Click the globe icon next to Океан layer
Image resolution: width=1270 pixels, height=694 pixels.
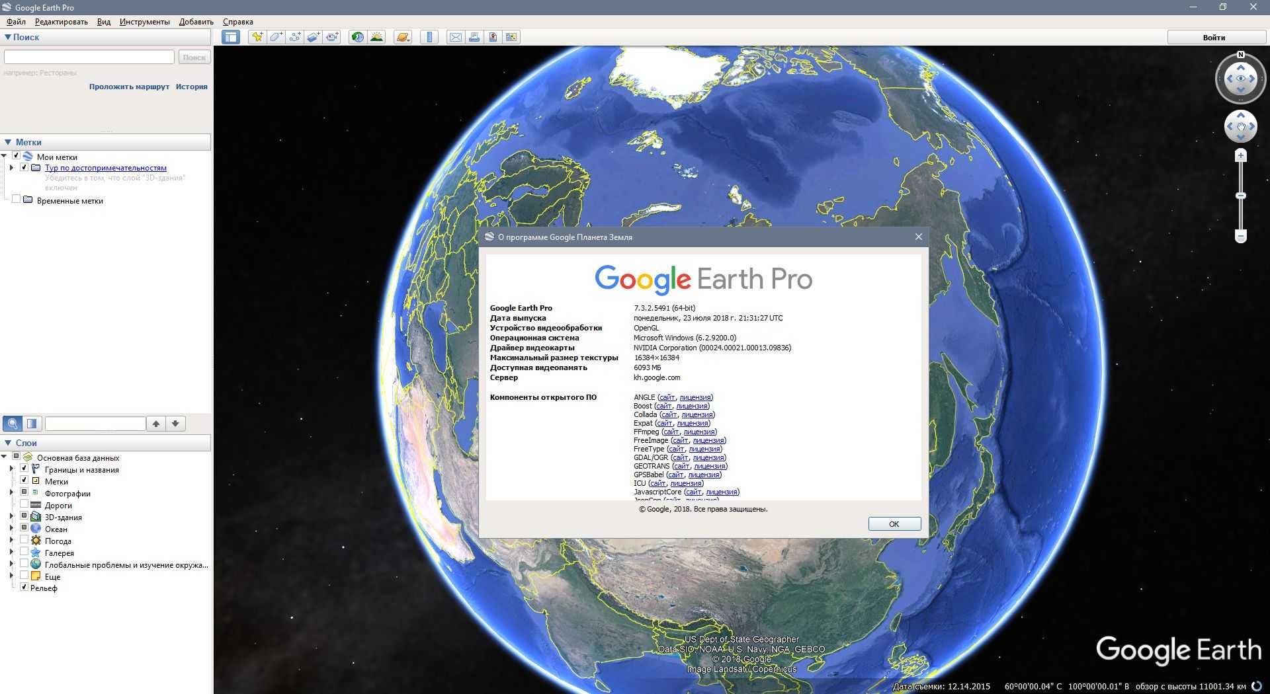click(x=36, y=529)
